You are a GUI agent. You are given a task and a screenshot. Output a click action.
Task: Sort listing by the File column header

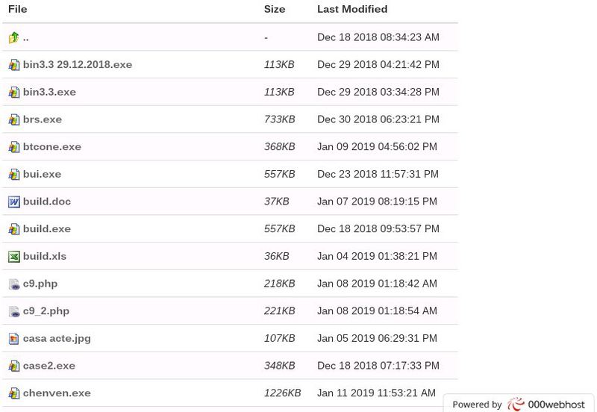[x=17, y=9]
